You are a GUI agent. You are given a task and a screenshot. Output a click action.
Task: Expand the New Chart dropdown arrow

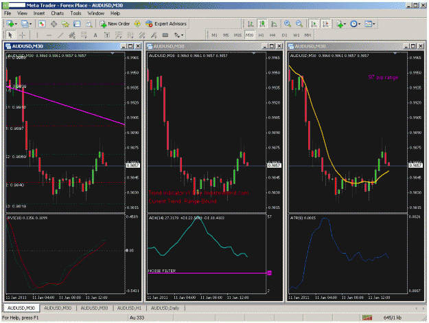coord(16,24)
